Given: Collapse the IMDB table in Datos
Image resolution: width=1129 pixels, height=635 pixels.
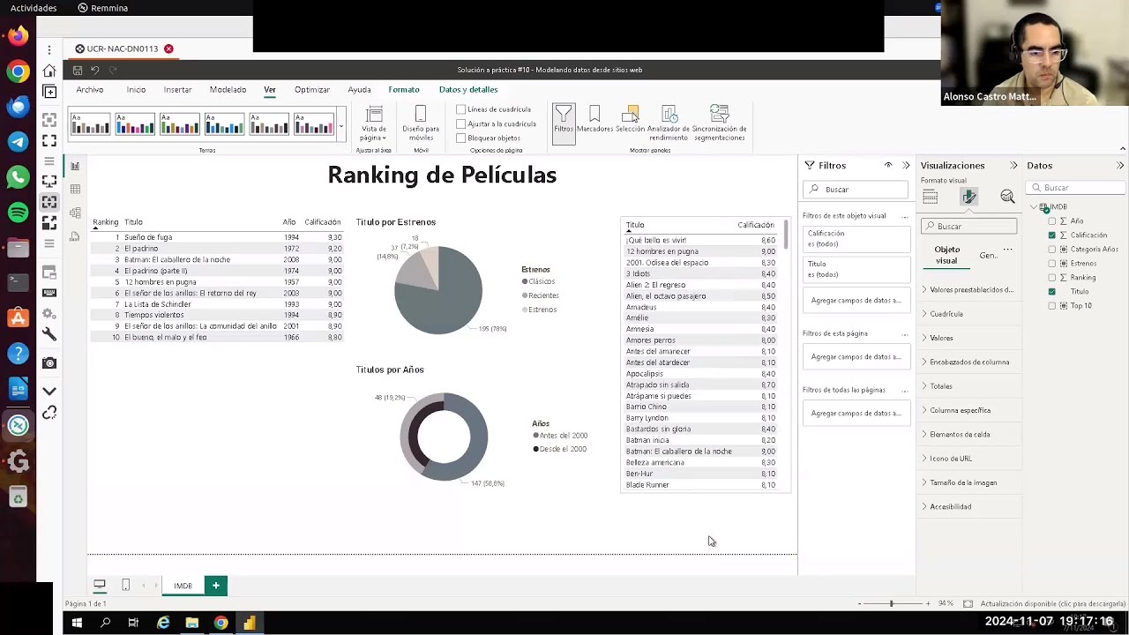Looking at the screenshot, I should tap(1034, 207).
